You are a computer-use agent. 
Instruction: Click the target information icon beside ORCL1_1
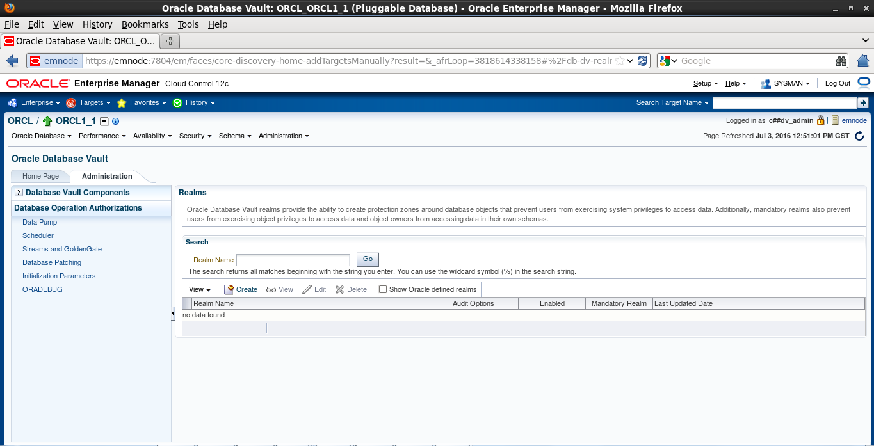pos(115,121)
